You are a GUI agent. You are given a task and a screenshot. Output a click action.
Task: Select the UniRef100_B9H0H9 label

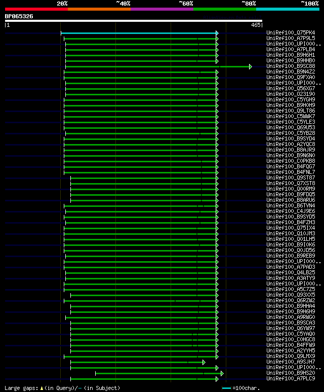[291, 105]
